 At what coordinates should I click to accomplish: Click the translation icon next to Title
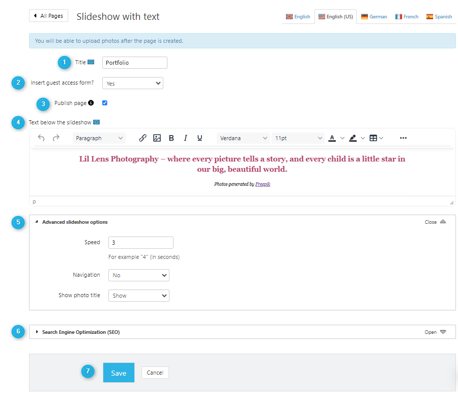(x=91, y=62)
